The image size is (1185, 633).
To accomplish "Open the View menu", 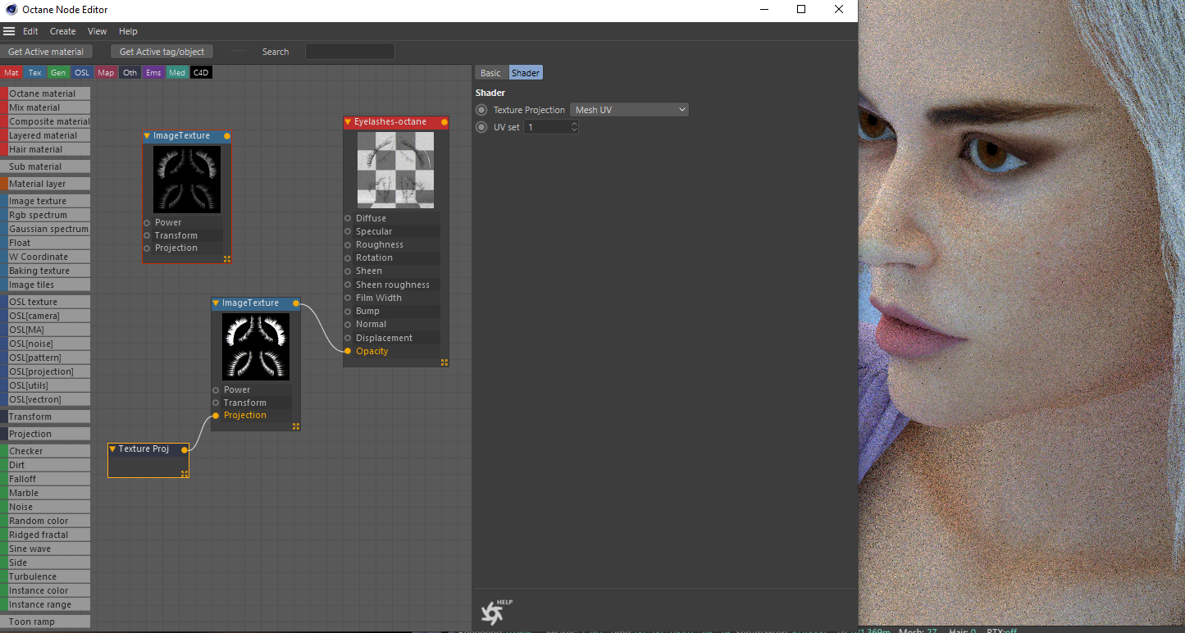I will click(98, 31).
